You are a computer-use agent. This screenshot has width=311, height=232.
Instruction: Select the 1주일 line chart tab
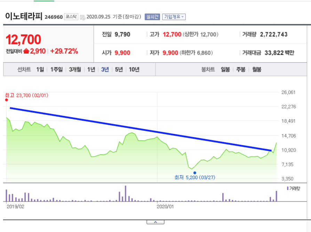(56, 70)
